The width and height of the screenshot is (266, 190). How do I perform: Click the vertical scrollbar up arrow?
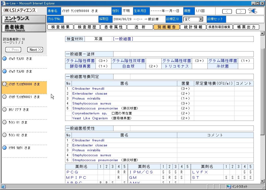[262, 33]
